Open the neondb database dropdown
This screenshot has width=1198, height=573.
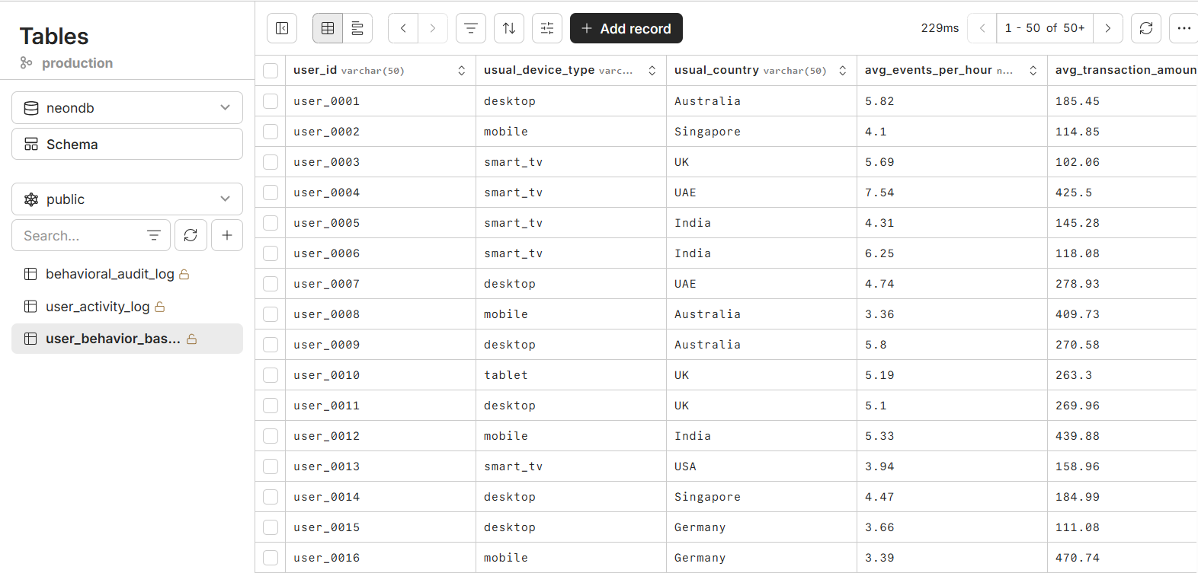click(x=127, y=108)
